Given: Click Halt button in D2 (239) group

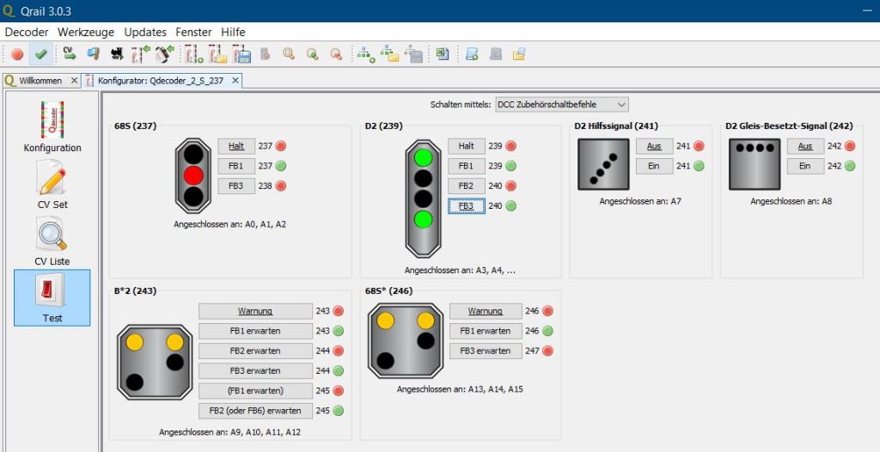Looking at the screenshot, I should (467, 146).
